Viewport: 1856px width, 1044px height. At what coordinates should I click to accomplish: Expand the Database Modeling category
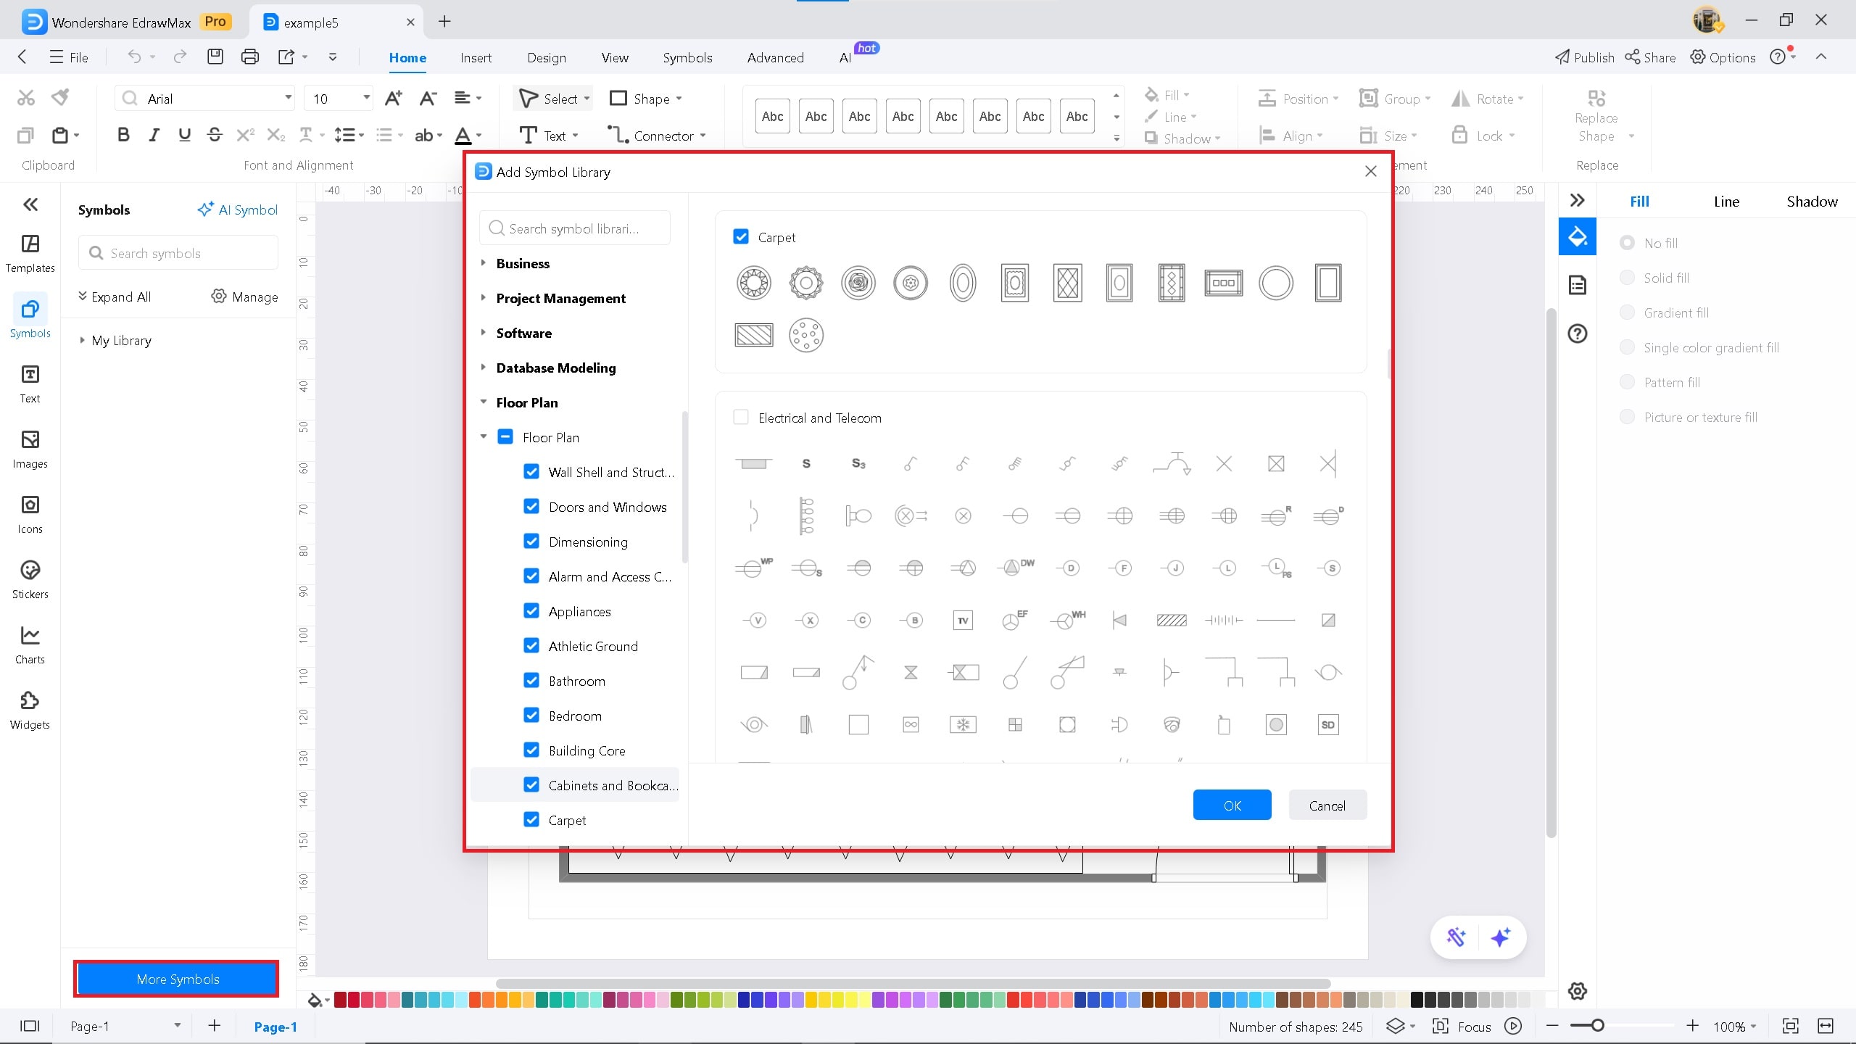click(484, 368)
